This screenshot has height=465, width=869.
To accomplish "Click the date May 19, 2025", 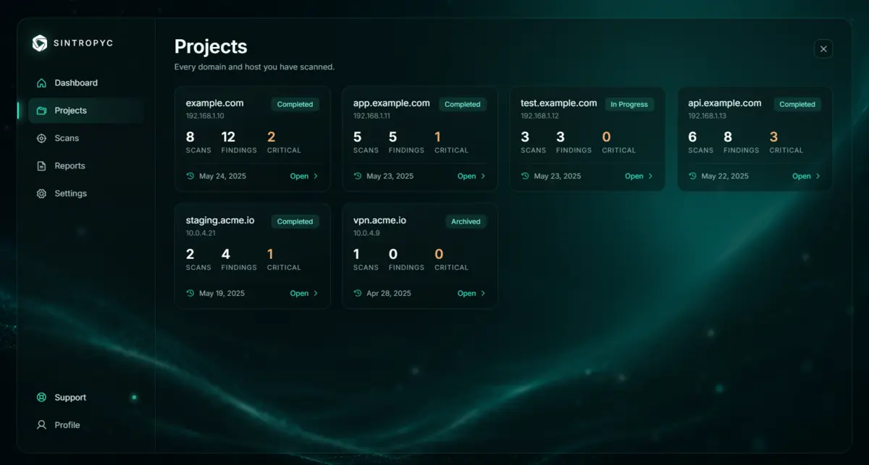I will (222, 294).
